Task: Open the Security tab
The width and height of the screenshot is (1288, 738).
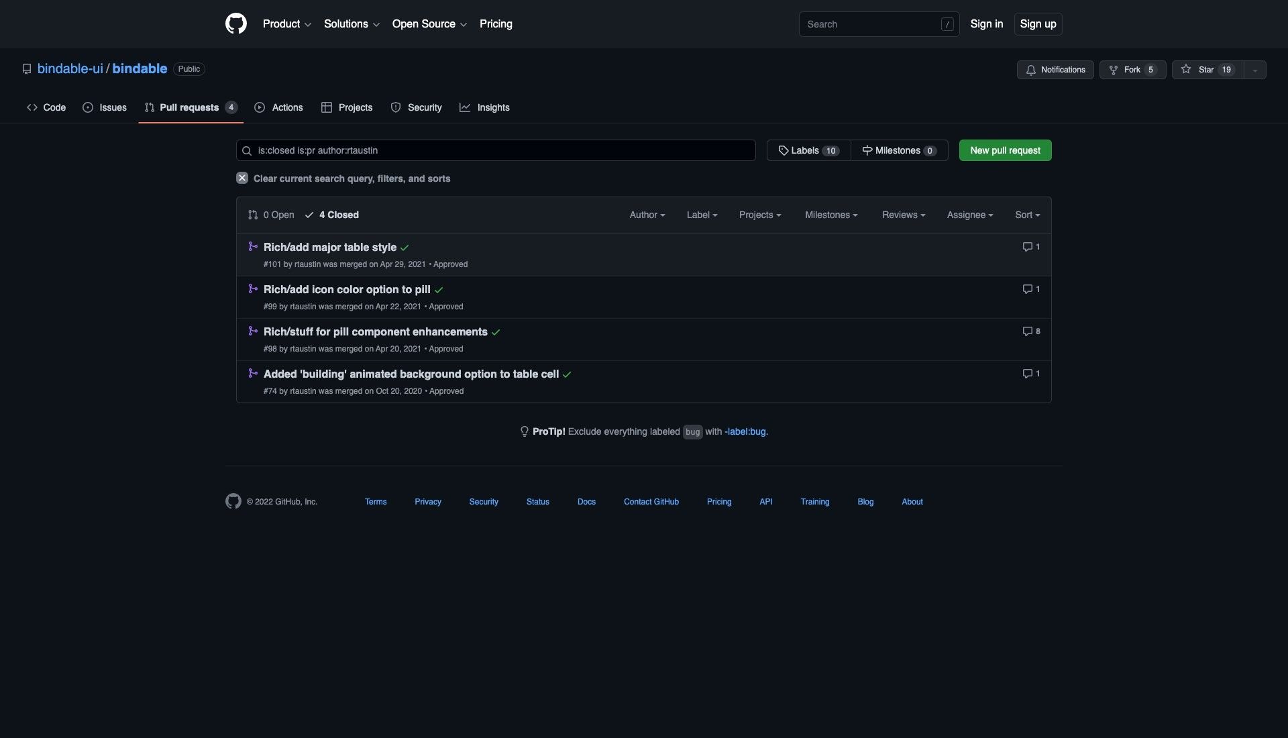Action: point(417,107)
